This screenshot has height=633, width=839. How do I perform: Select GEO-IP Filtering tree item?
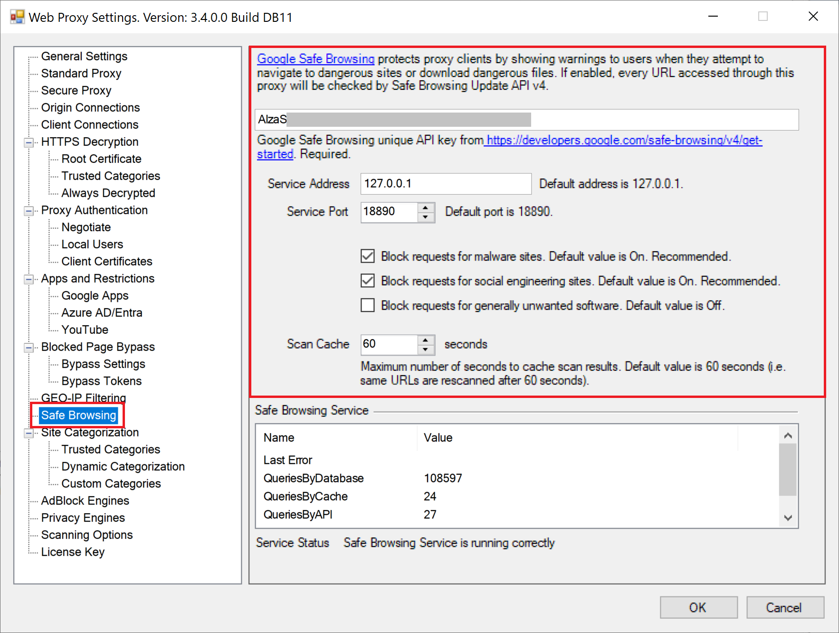click(84, 397)
